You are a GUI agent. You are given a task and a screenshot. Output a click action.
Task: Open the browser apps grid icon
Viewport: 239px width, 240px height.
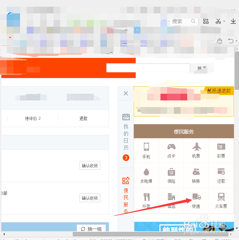pyautogui.click(x=206, y=21)
